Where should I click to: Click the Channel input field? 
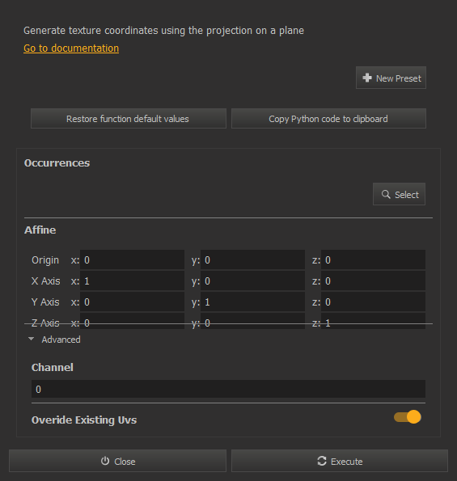pos(228,389)
